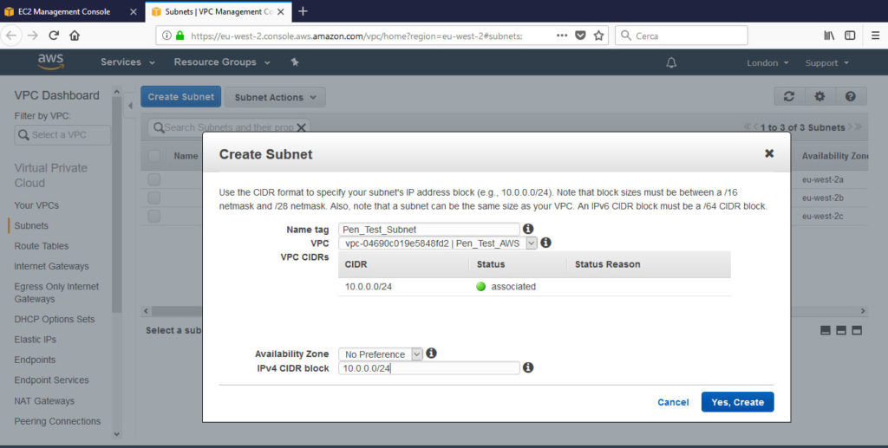Image resolution: width=888 pixels, height=448 pixels.
Task: Open NAT Gateways in sidebar
Action: [44, 401]
